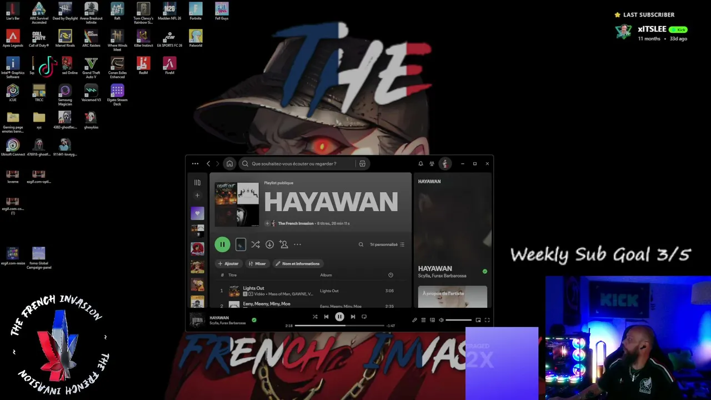The image size is (711, 400).
Task: Toggle smart shuffle beside the download icon
Action: click(x=255, y=244)
